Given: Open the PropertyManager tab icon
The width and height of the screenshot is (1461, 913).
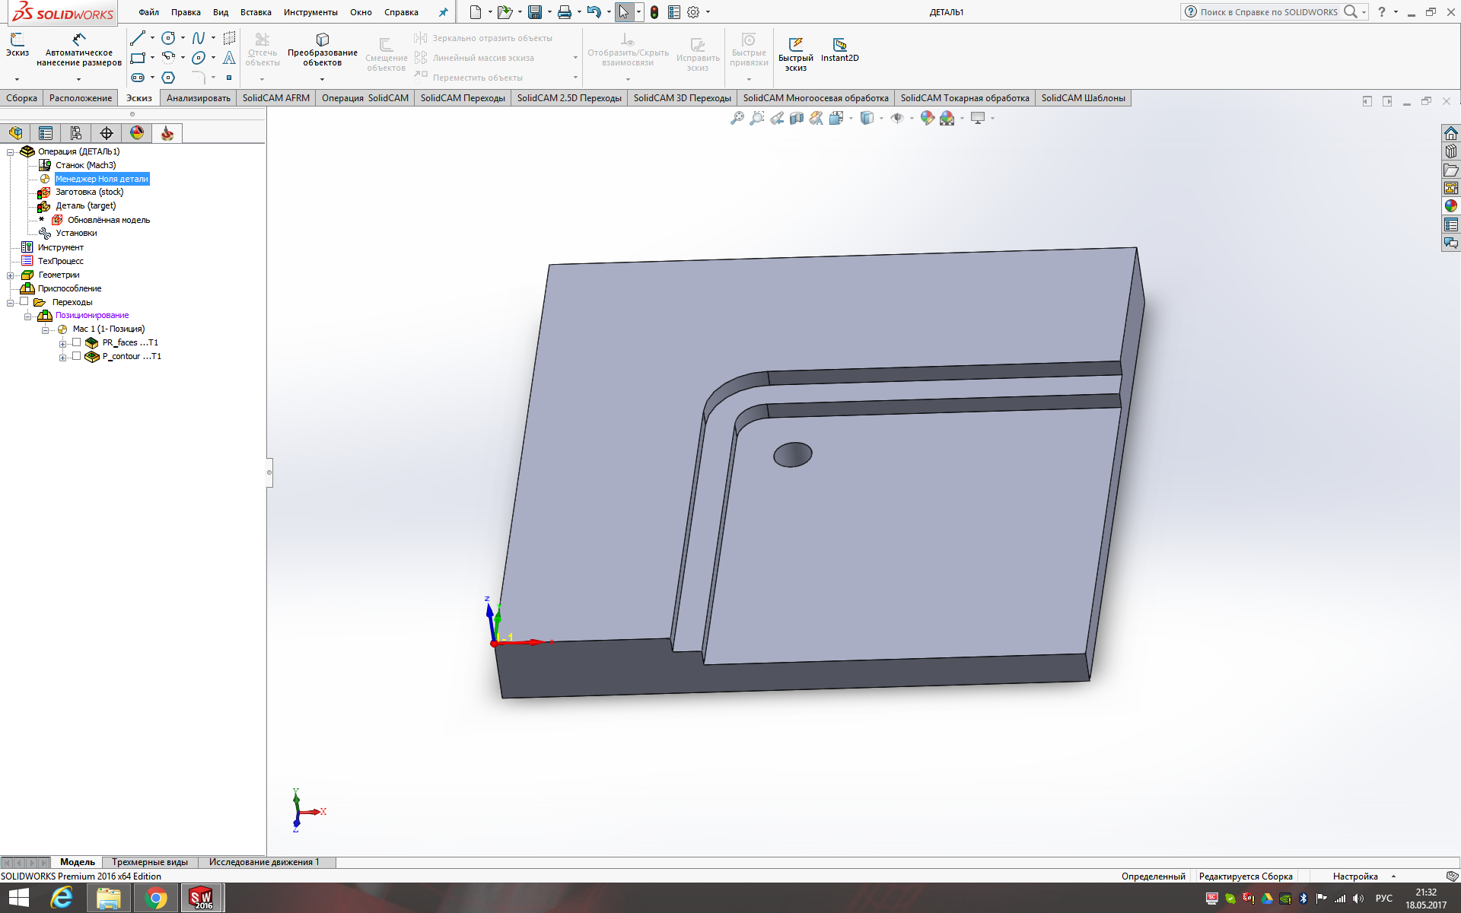Looking at the screenshot, I should (x=46, y=133).
